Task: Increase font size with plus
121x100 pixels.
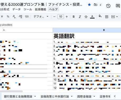Action: [x=67, y=17]
